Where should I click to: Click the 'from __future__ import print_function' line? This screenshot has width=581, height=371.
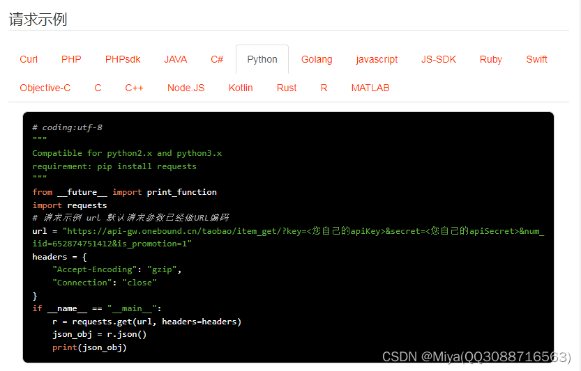click(124, 192)
